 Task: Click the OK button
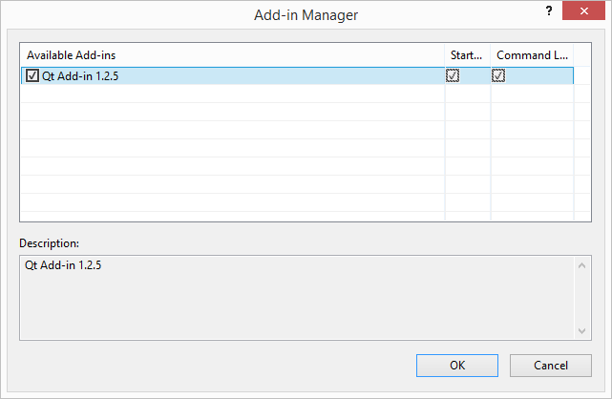pos(457,366)
